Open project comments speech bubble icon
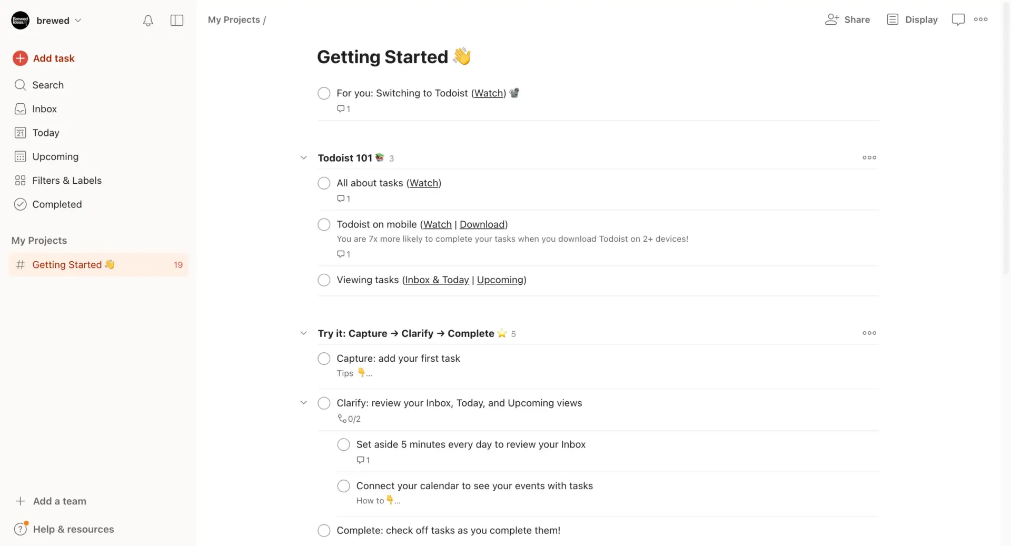Image resolution: width=1011 pixels, height=546 pixels. pyautogui.click(x=958, y=19)
